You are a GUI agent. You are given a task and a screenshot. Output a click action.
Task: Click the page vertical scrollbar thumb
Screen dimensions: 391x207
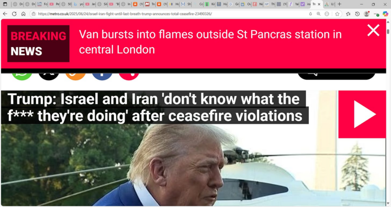[x=388, y=32]
